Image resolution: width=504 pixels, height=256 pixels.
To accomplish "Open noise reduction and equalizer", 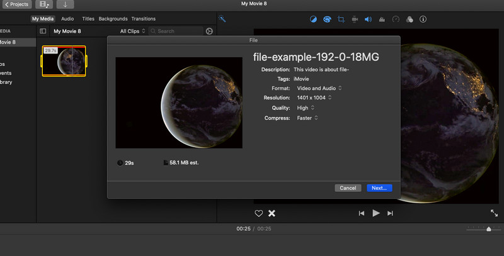I will coord(382,19).
